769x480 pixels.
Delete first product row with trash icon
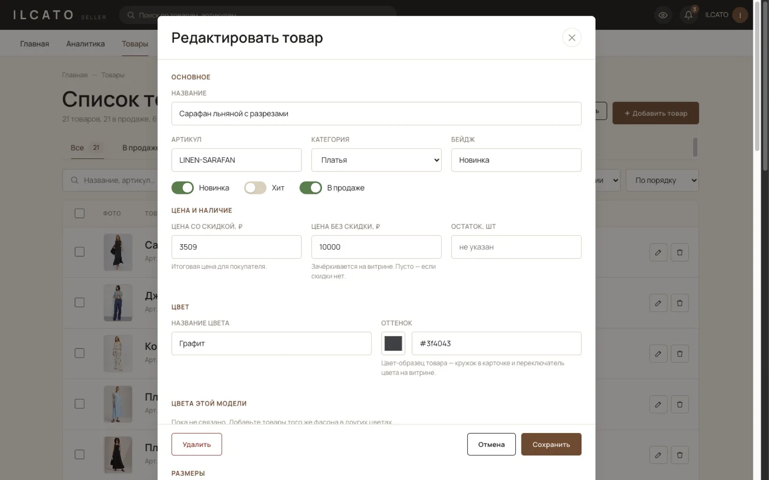click(x=680, y=252)
